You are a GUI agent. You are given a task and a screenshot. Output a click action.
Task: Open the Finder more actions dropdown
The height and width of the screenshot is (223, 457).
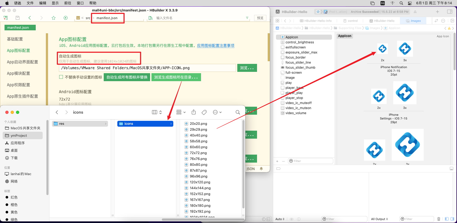click(x=217, y=112)
